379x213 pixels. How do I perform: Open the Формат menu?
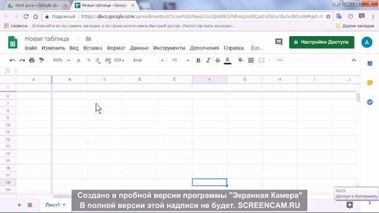coord(116,48)
